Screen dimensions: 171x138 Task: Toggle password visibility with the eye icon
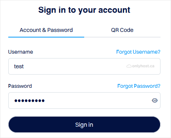(155, 100)
